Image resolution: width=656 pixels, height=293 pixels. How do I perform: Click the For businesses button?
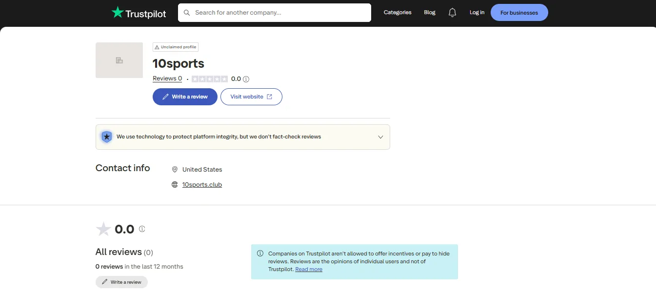point(519,13)
